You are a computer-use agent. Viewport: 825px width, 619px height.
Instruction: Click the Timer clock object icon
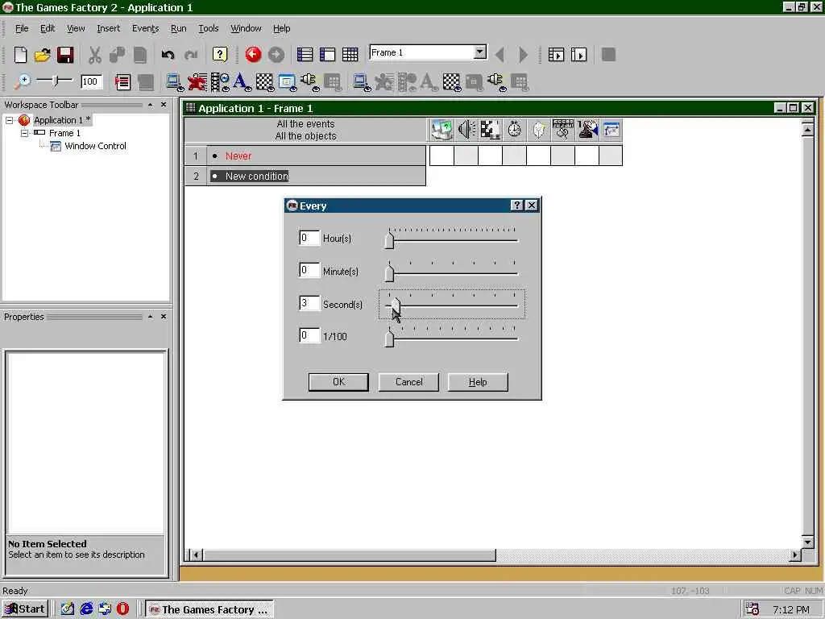click(x=515, y=130)
